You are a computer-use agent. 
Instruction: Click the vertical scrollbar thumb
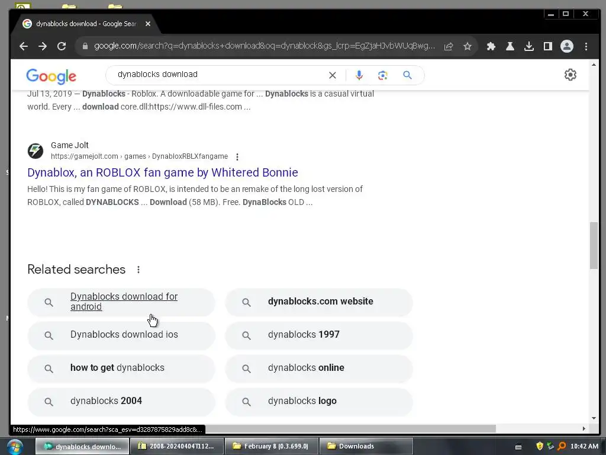[594, 245]
